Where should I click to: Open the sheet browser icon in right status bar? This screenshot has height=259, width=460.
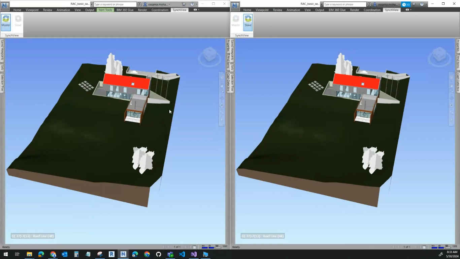[x=424, y=247]
